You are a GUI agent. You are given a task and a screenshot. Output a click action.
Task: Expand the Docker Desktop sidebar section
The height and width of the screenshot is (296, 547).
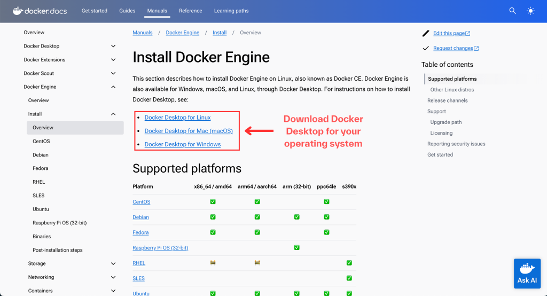click(113, 46)
